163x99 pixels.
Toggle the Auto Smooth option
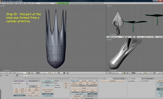(x=48, y=81)
